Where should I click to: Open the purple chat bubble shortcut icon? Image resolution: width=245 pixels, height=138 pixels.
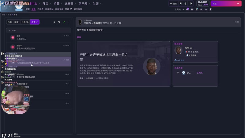click(187, 9)
